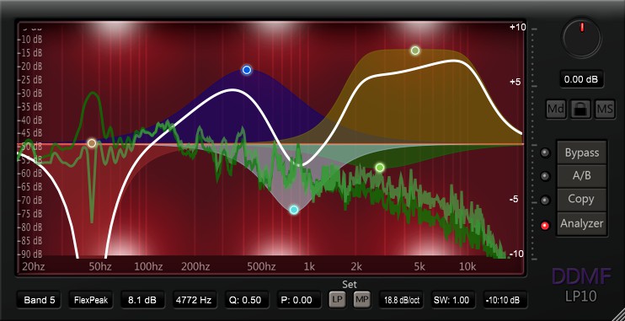625x321 pixels.
Task: Open the FlexPeak filter type dropdown
Action: [x=91, y=300]
